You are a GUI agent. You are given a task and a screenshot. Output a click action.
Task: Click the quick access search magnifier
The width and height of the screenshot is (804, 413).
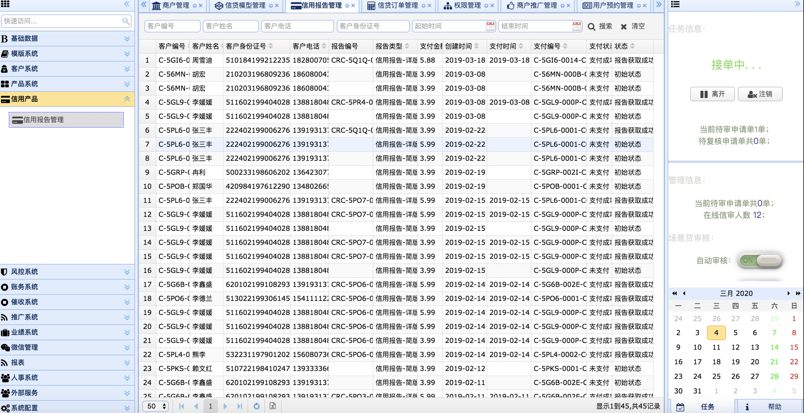pos(125,21)
